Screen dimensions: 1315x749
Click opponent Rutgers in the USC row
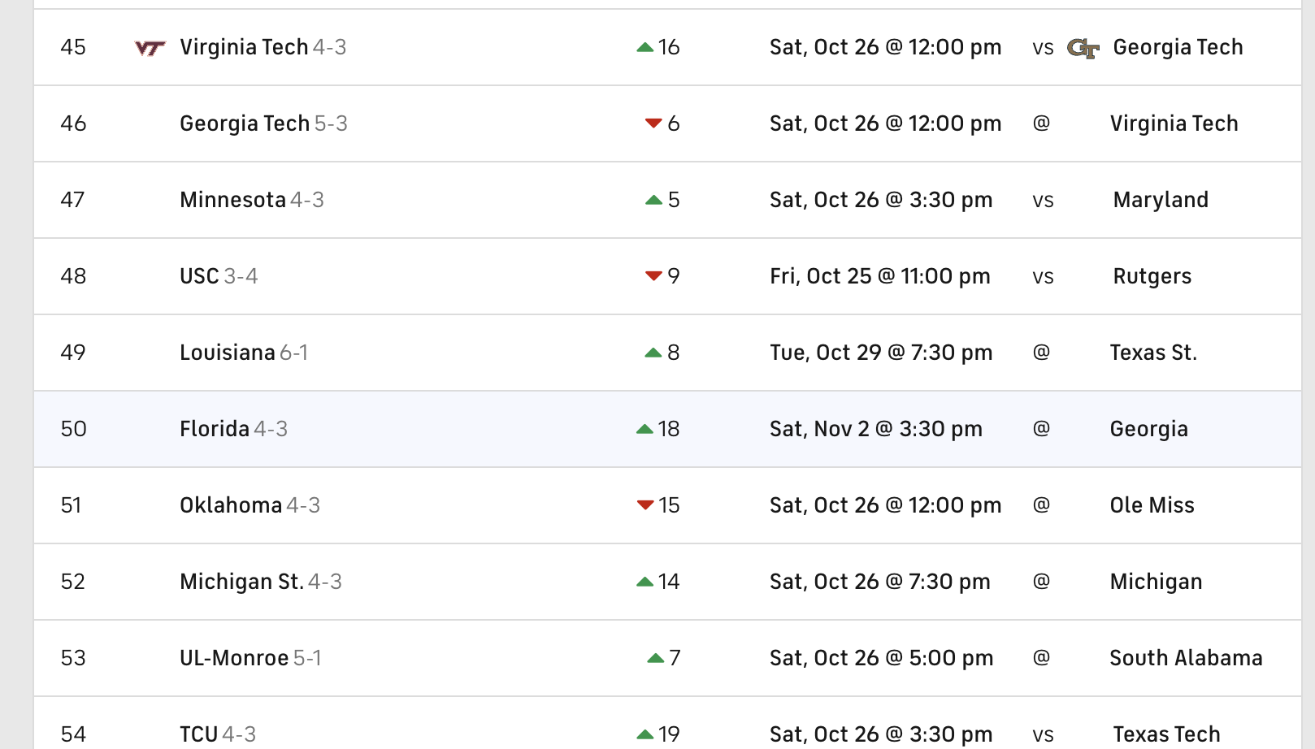(x=1152, y=276)
